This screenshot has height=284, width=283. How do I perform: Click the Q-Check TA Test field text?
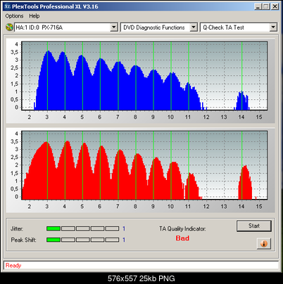coord(223,27)
